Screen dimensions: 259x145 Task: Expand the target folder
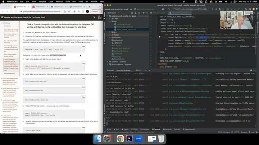click(x=110, y=35)
